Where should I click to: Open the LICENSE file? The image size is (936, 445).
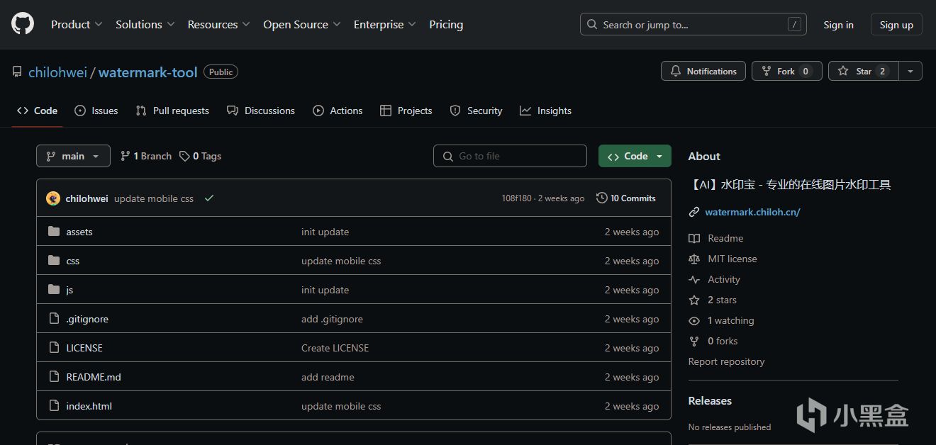[84, 348]
